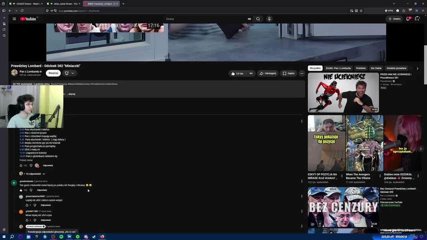Select the Wszystkie filter chip
Screen dimensions: 427x240
click(315, 68)
